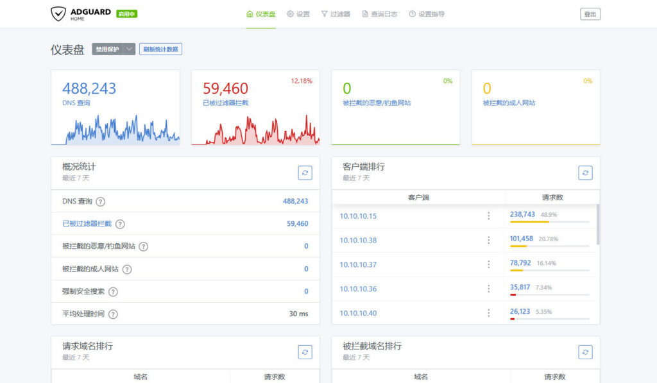Click help icon beside 强制安全搜索
Screen dimensions: 657x383
113,292
